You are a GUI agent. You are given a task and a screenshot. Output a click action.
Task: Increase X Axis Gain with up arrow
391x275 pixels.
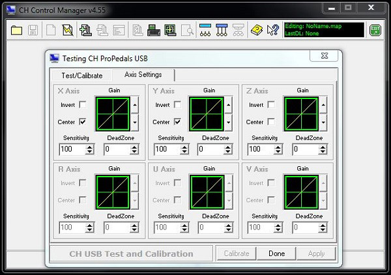point(135,105)
